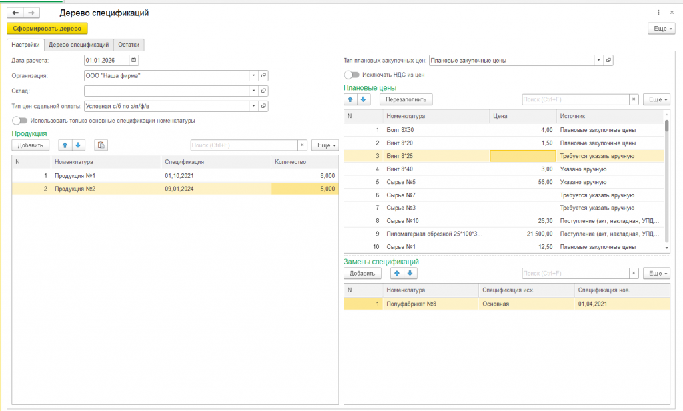
Task: Click the Сформировать дерево button
Action: 47,29
